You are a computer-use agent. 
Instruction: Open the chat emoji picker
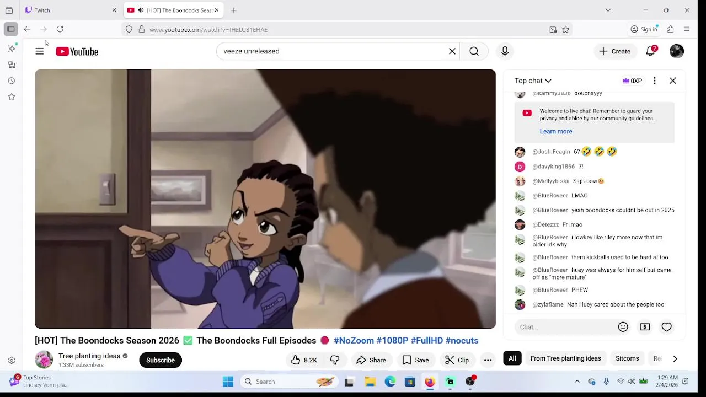pyautogui.click(x=623, y=327)
